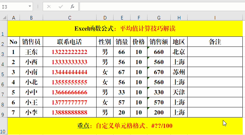Click the '销量' header cell
Viewport: 245px width, 135px height.
click(122, 42)
